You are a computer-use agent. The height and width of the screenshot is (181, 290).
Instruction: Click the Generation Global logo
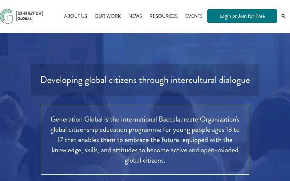pos(21,16)
